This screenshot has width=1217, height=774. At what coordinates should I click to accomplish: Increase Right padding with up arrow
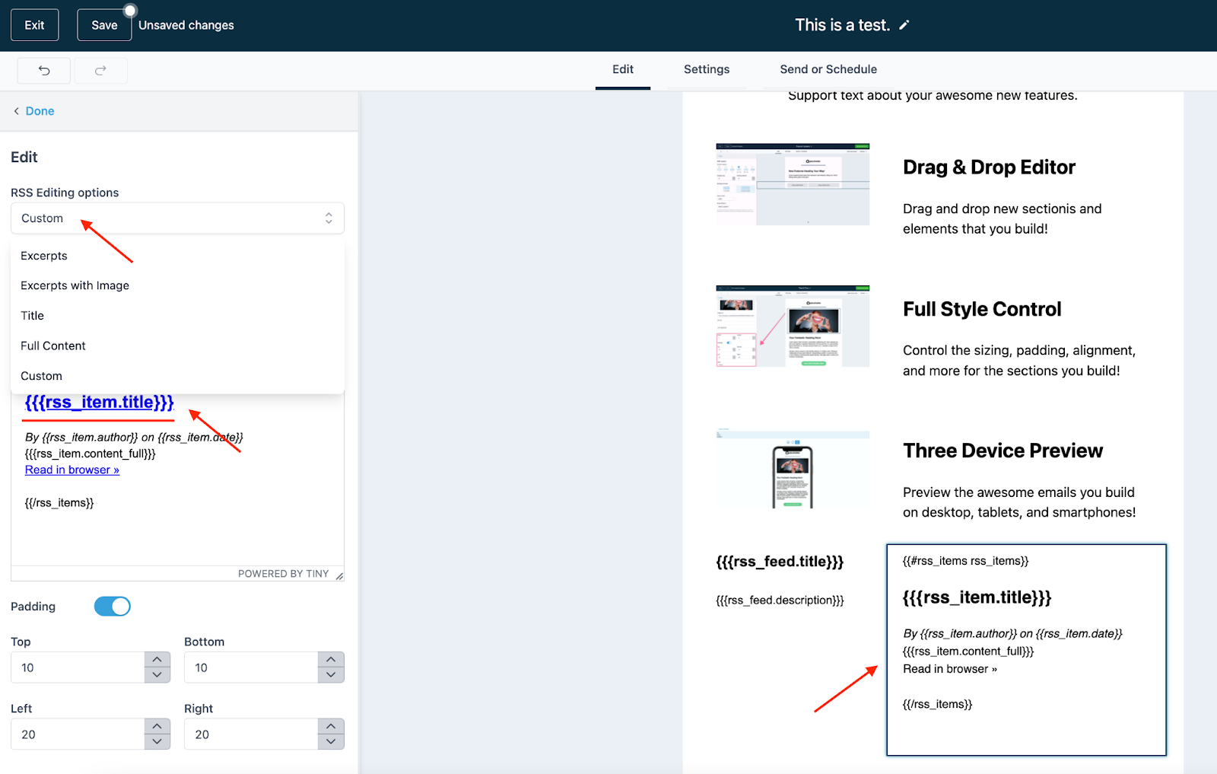331,727
